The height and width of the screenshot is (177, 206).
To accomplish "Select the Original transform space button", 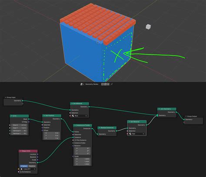I will click(24, 166).
